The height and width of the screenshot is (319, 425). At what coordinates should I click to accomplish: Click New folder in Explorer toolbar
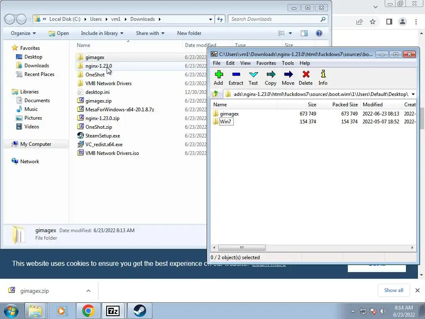click(189, 33)
